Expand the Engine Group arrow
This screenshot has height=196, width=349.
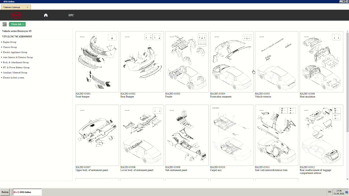coord(2,42)
